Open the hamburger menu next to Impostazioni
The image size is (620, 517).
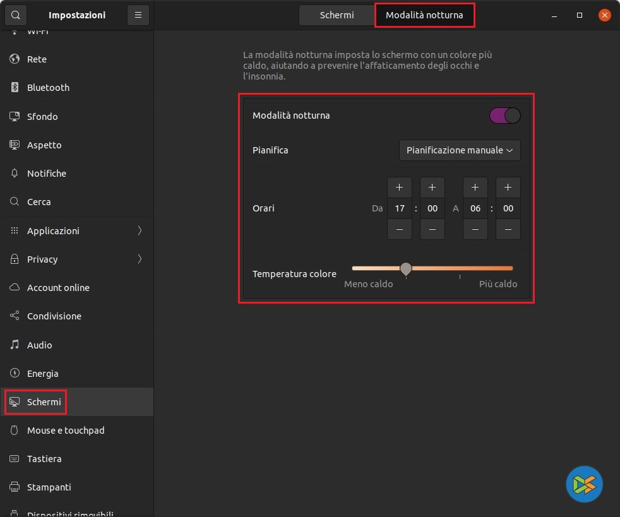coord(138,15)
